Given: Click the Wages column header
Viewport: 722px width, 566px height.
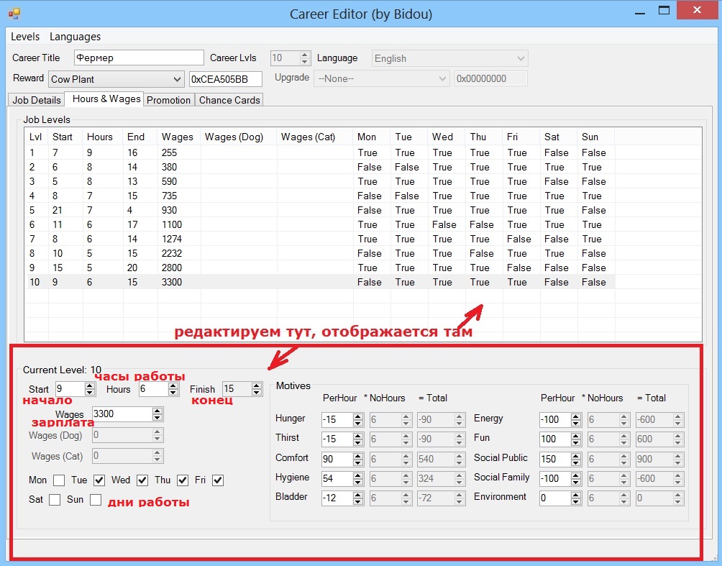Looking at the screenshot, I should pyautogui.click(x=178, y=137).
